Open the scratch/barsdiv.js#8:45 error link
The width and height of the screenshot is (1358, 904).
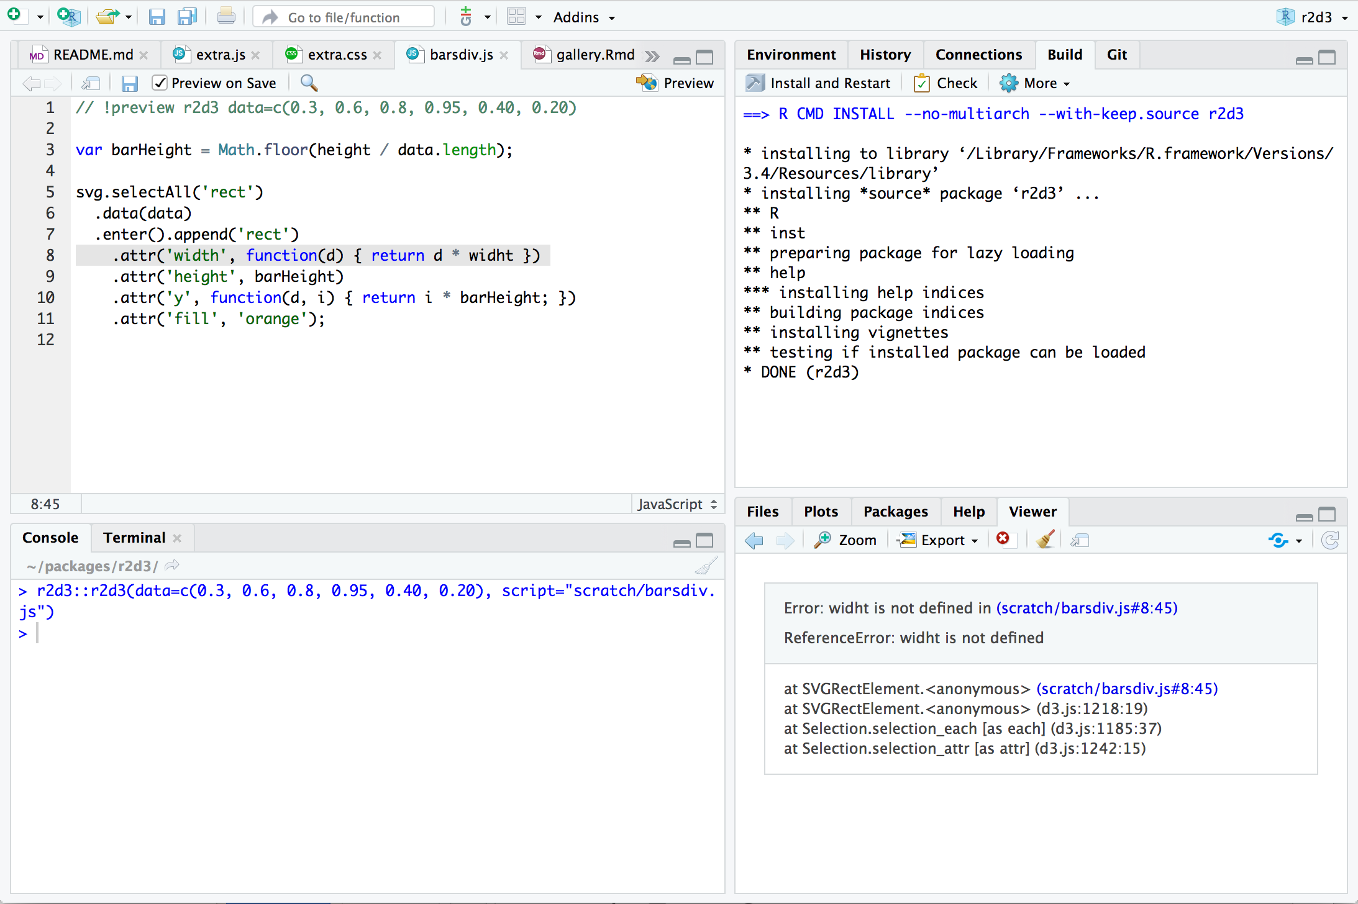(1087, 608)
